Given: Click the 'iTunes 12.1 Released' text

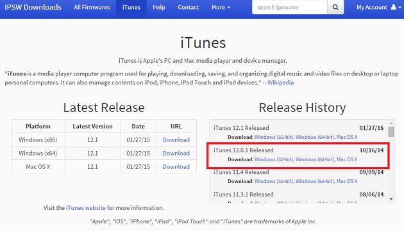Looking at the screenshot, I should point(241,128).
